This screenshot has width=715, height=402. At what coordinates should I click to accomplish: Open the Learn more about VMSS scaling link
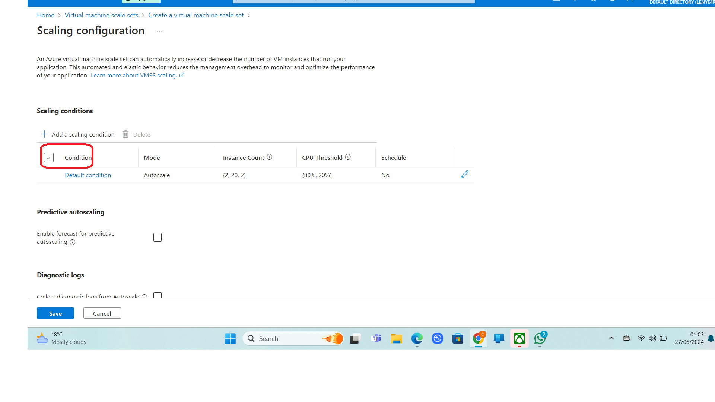[134, 76]
